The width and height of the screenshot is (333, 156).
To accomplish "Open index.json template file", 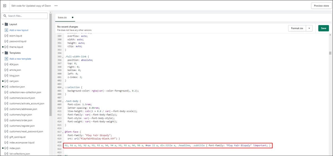I will click(x=15, y=148).
